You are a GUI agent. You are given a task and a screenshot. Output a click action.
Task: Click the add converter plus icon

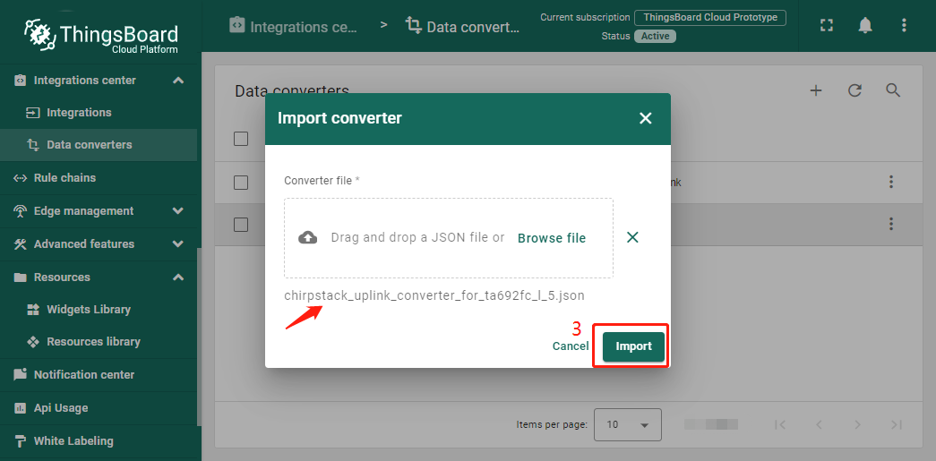pos(816,90)
